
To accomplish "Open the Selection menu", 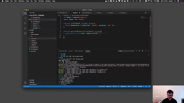I will pos(21,1).
